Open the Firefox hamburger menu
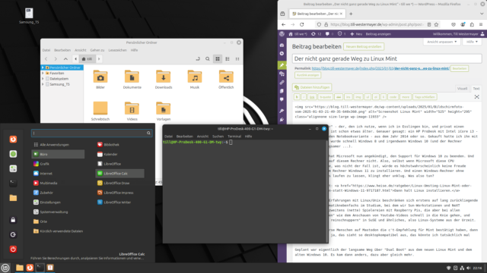 (481, 24)
